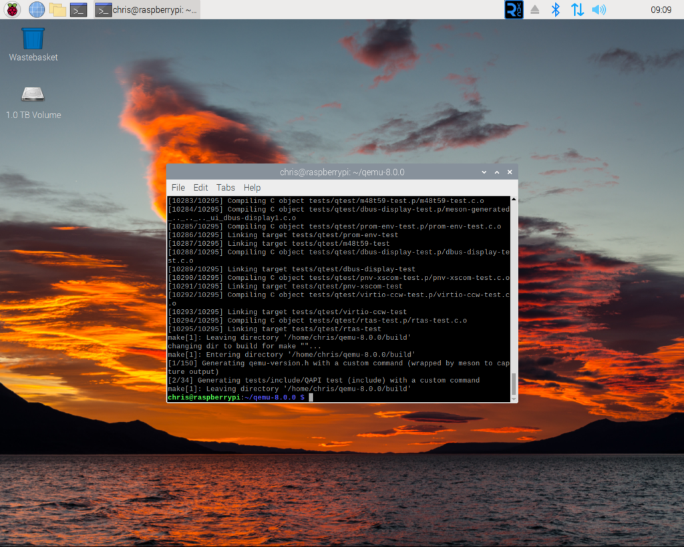Screen dimensions: 684x547
Task: Open the network connections tray icon
Action: [577, 9]
